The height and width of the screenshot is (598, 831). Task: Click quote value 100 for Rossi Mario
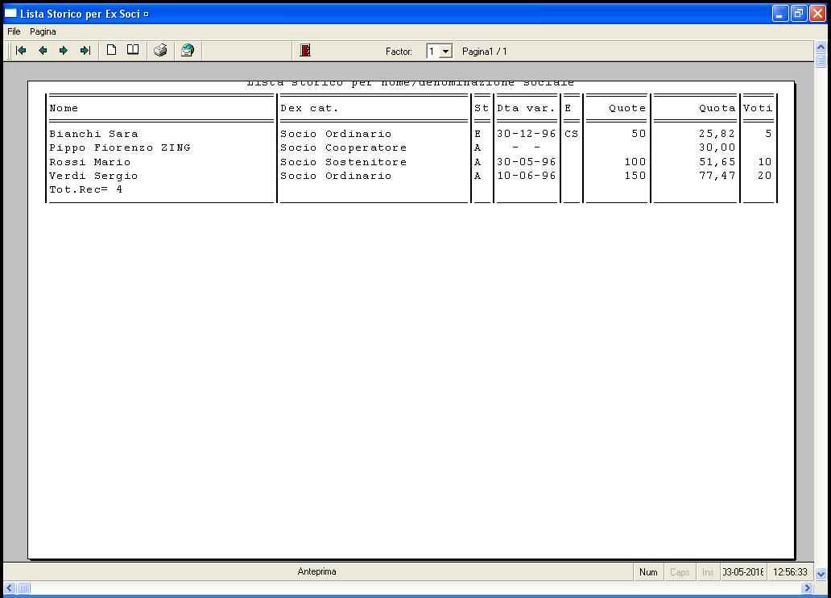click(635, 162)
